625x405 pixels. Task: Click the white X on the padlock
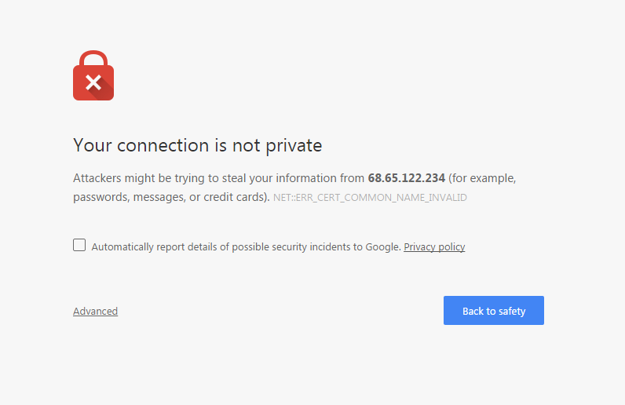(93, 82)
